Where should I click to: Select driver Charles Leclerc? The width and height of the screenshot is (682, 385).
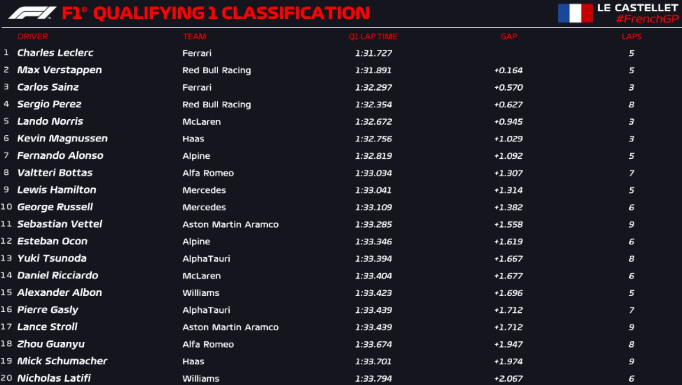tap(55, 53)
